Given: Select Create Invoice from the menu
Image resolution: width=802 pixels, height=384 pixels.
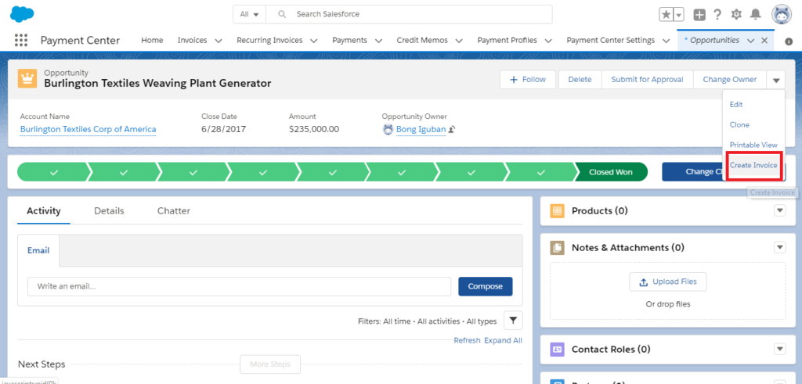Looking at the screenshot, I should 753,166.
